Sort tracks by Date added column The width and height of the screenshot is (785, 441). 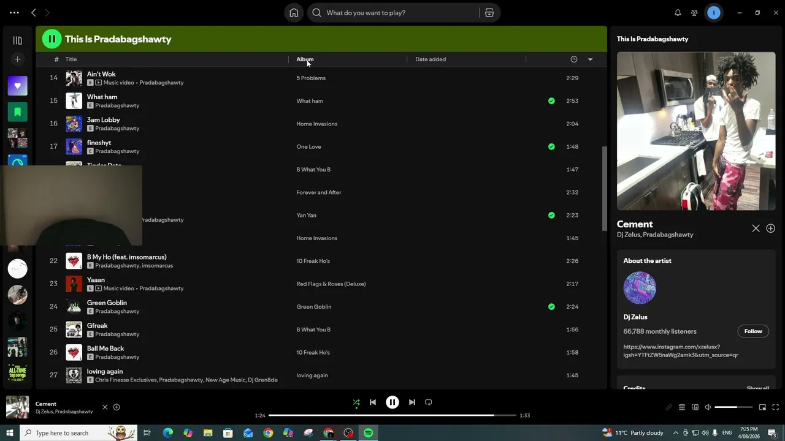(x=431, y=59)
